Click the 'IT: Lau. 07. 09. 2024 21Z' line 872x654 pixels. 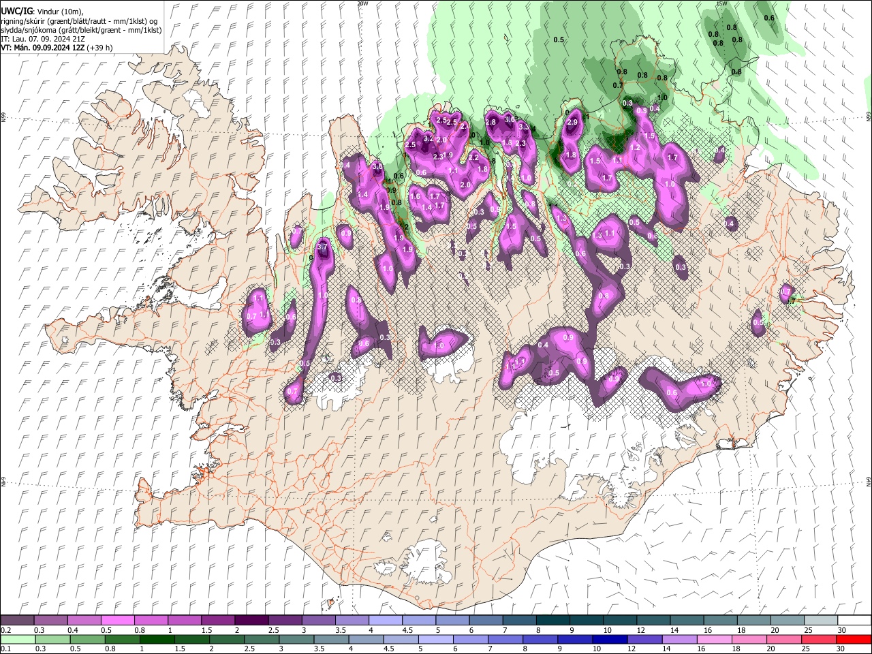43,39
